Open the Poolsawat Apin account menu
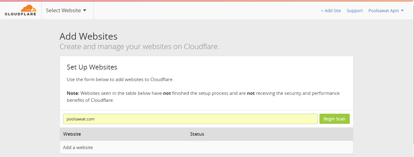This screenshot has width=414, height=157. (x=386, y=11)
